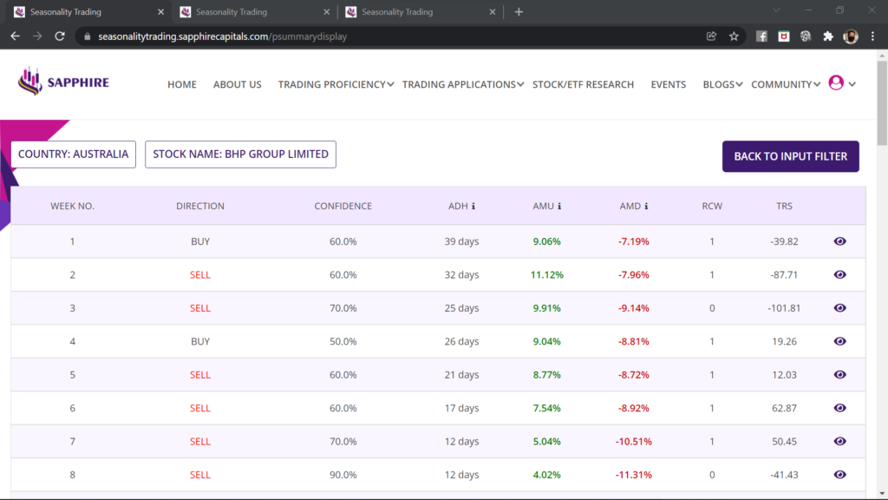Screen dimensions: 888x500
Task: View details with the week 1 eye icon
Action: pos(839,241)
